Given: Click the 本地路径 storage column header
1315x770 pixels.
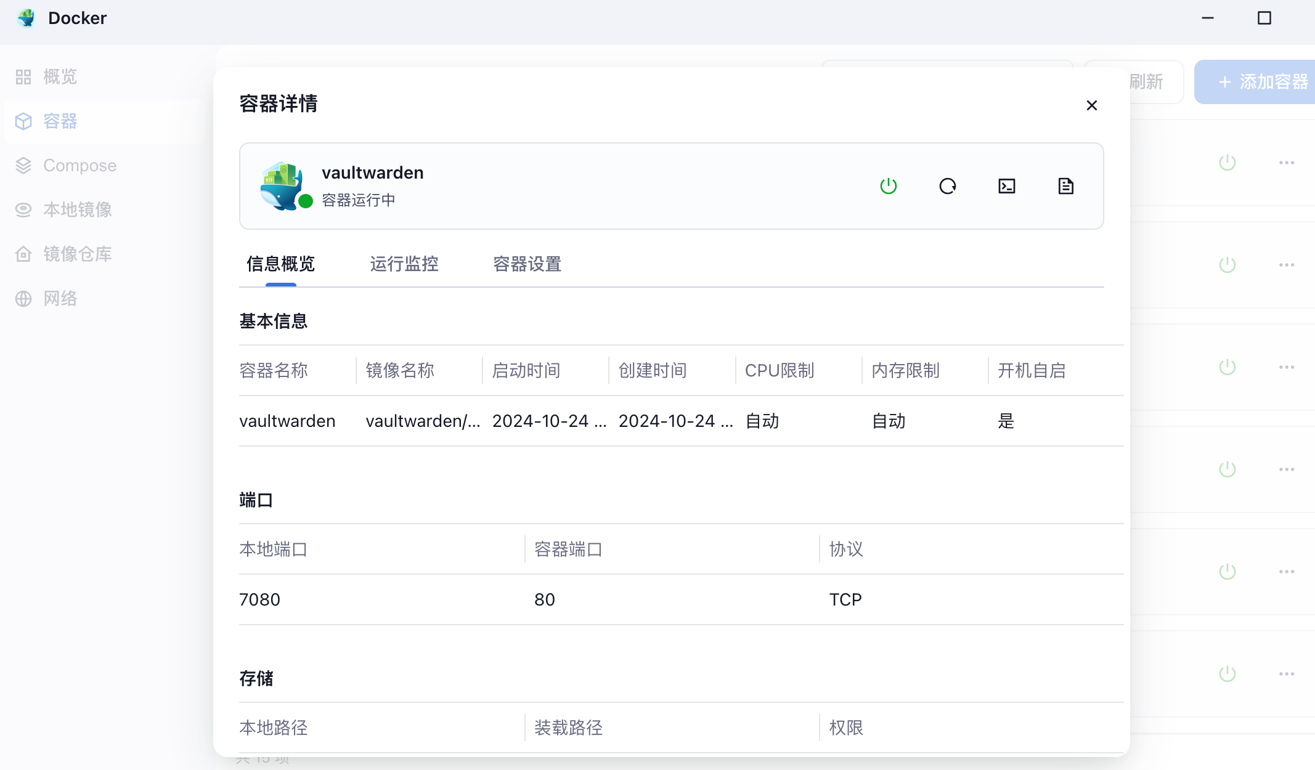Looking at the screenshot, I should click(x=274, y=728).
